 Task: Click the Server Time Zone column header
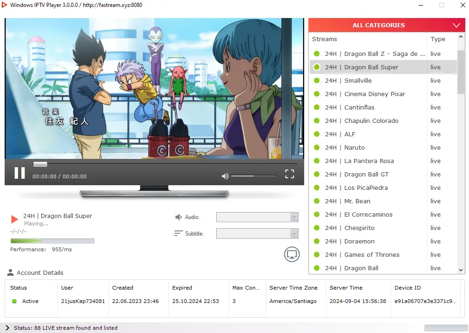point(294,288)
